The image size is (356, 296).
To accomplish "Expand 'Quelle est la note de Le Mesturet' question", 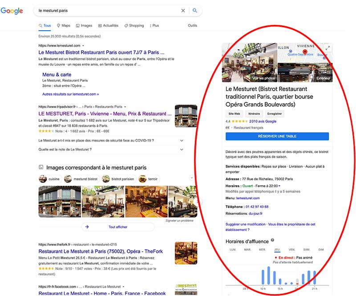I will [182, 150].
